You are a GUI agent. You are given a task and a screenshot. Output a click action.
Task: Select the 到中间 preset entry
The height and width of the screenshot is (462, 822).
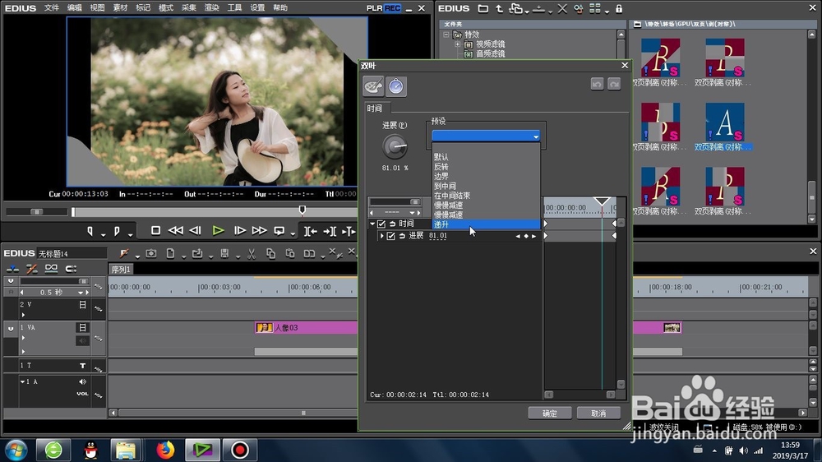tap(445, 186)
